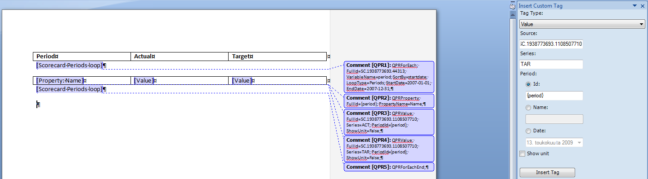648x179 pixels.
Task: Click the first [Scorecard Periods loop] tag
Action: (x=70, y=65)
